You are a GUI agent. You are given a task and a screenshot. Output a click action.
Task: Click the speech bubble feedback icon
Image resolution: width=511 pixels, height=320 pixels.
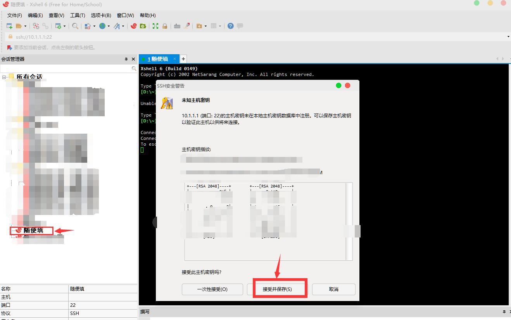click(x=240, y=26)
